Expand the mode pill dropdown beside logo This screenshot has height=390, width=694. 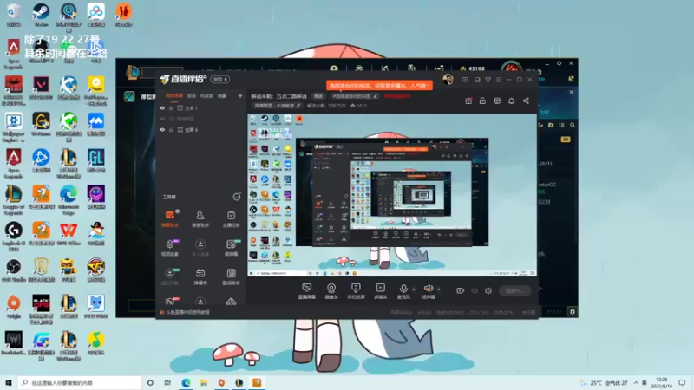(x=220, y=79)
